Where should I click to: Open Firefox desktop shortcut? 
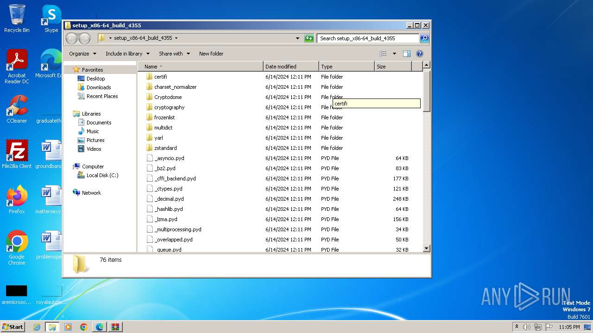(17, 200)
